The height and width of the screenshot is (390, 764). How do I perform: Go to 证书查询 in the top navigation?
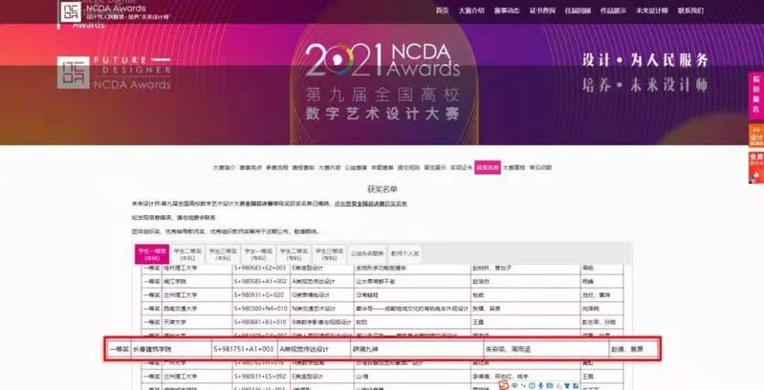542,11
